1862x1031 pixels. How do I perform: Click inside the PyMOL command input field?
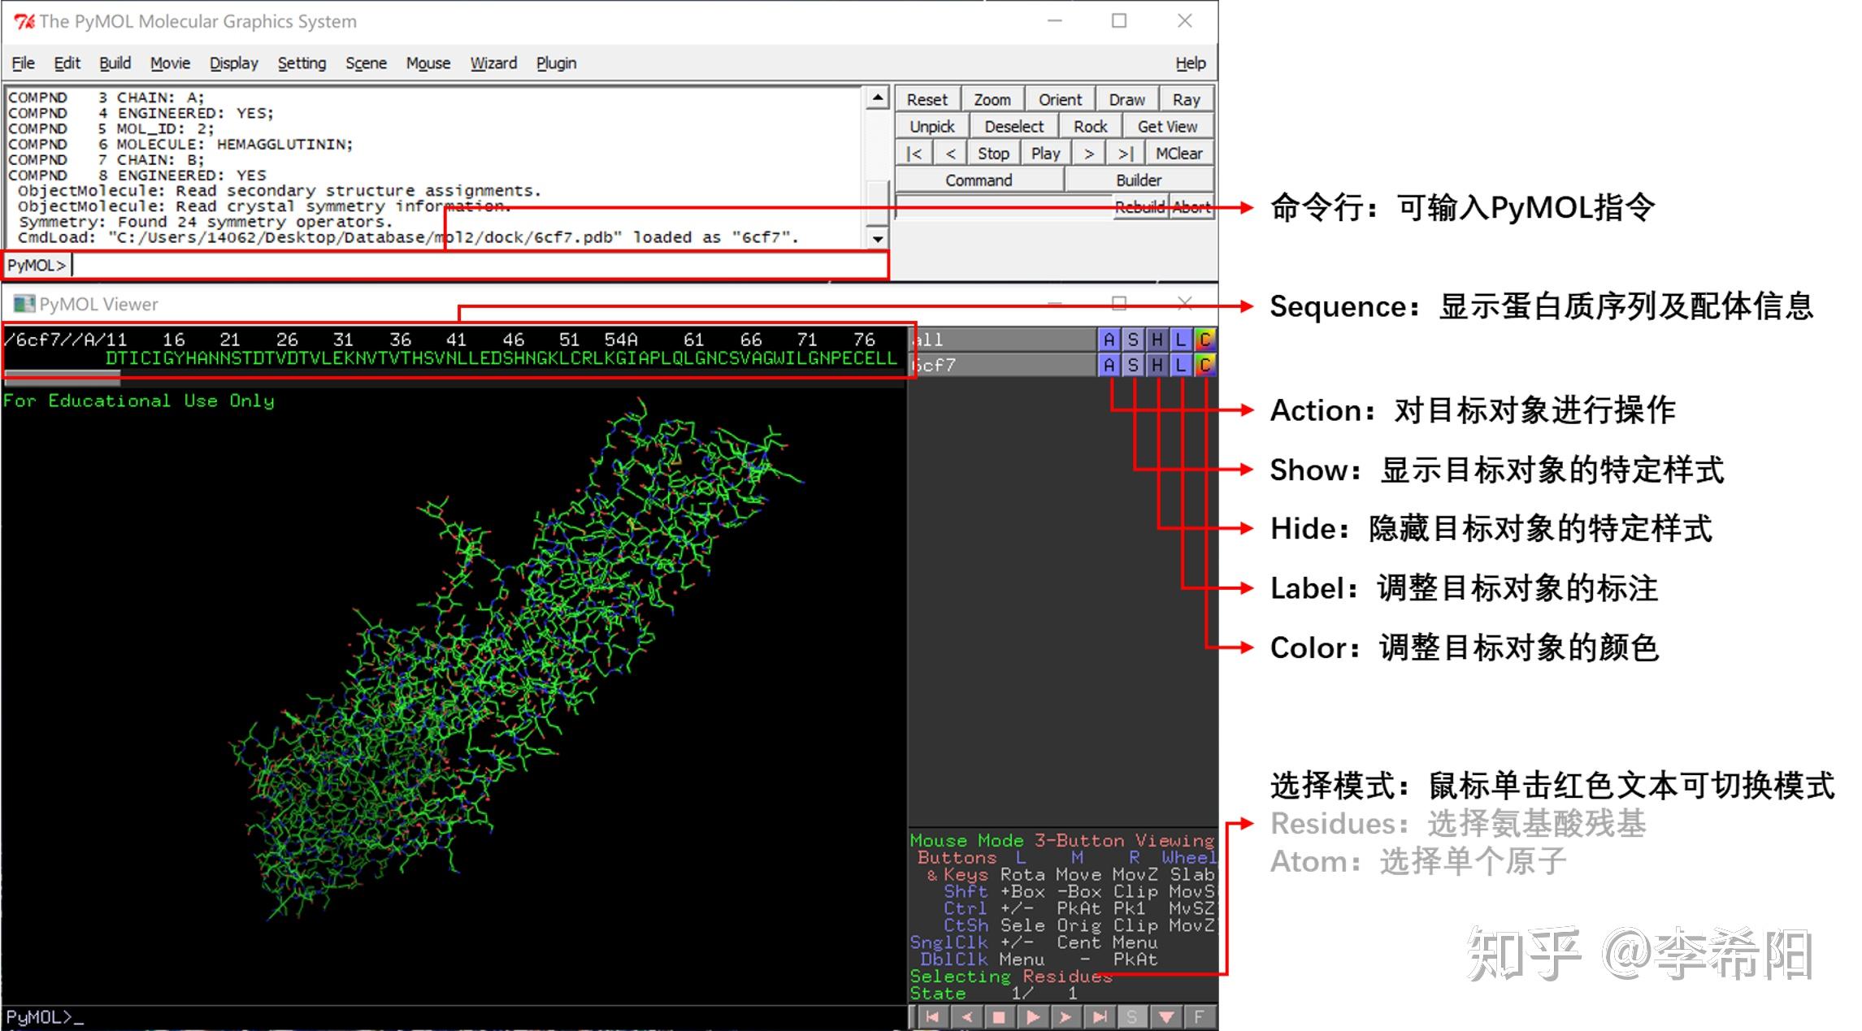[x=406, y=264]
